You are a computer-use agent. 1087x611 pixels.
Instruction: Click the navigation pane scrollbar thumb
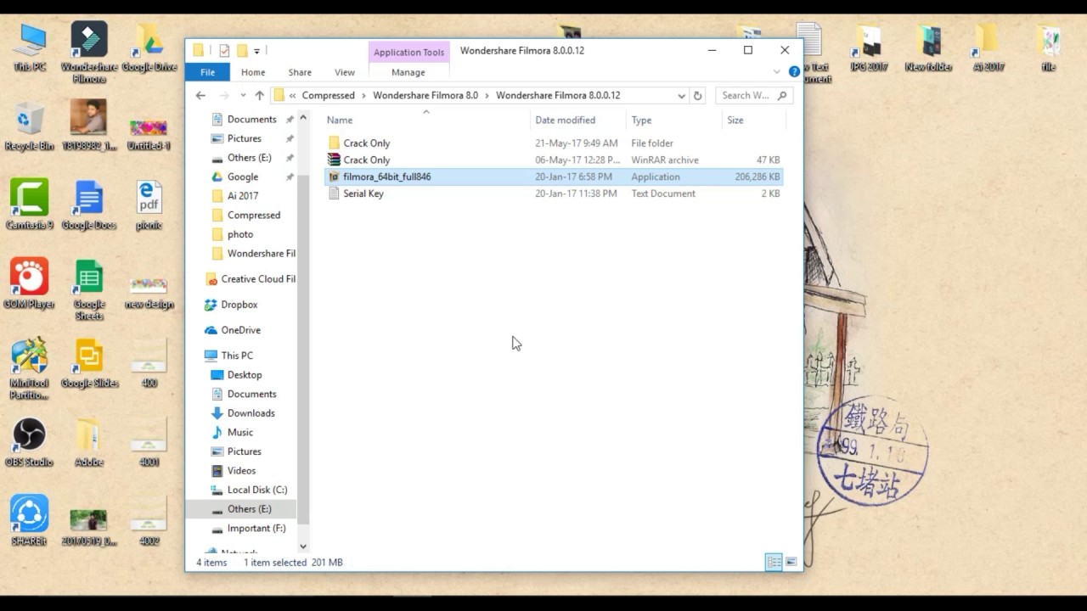pyautogui.click(x=303, y=350)
